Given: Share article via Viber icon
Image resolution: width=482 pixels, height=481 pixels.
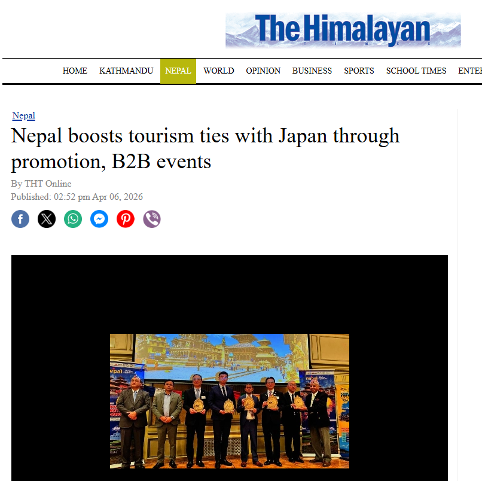Looking at the screenshot, I should coord(152,219).
